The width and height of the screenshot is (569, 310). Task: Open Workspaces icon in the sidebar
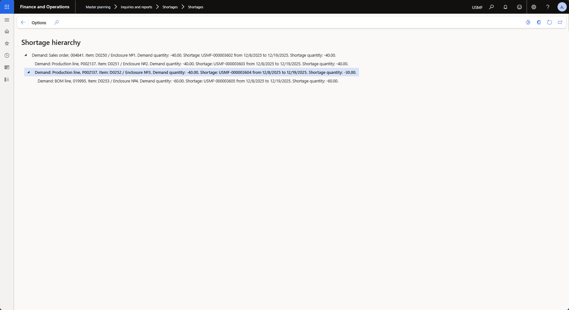tap(7, 67)
